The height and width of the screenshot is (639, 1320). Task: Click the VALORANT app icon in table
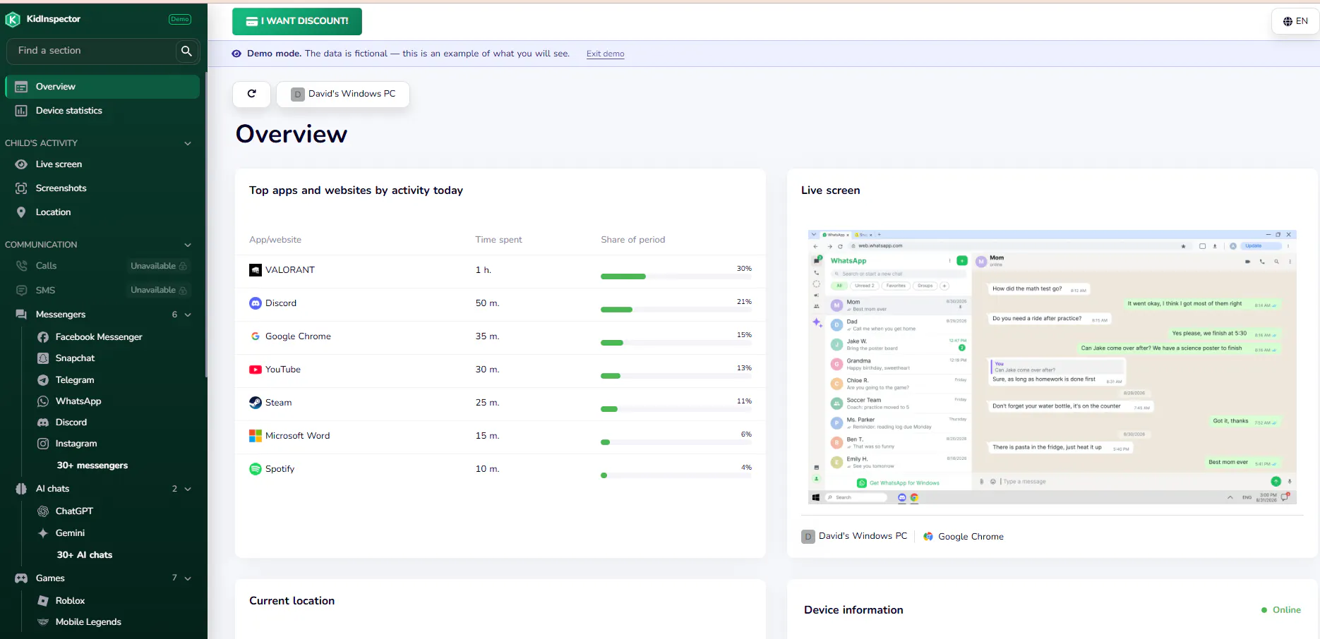[256, 270]
